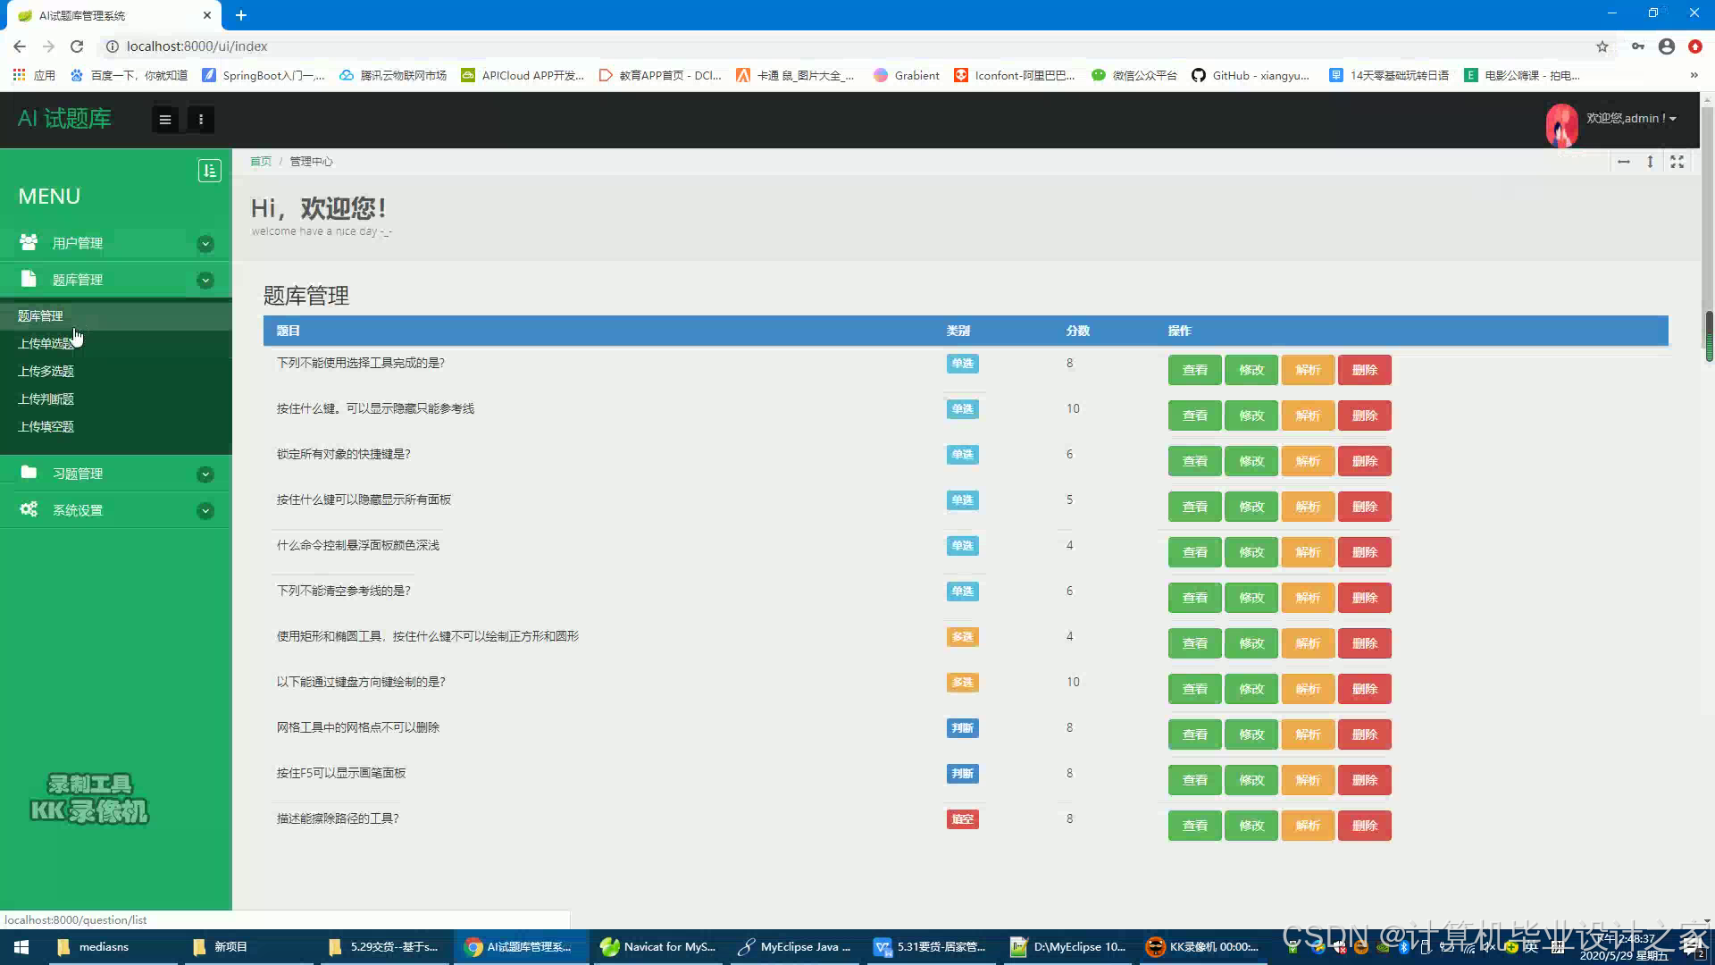Click the vertical three-dots icon in header

click(x=201, y=120)
